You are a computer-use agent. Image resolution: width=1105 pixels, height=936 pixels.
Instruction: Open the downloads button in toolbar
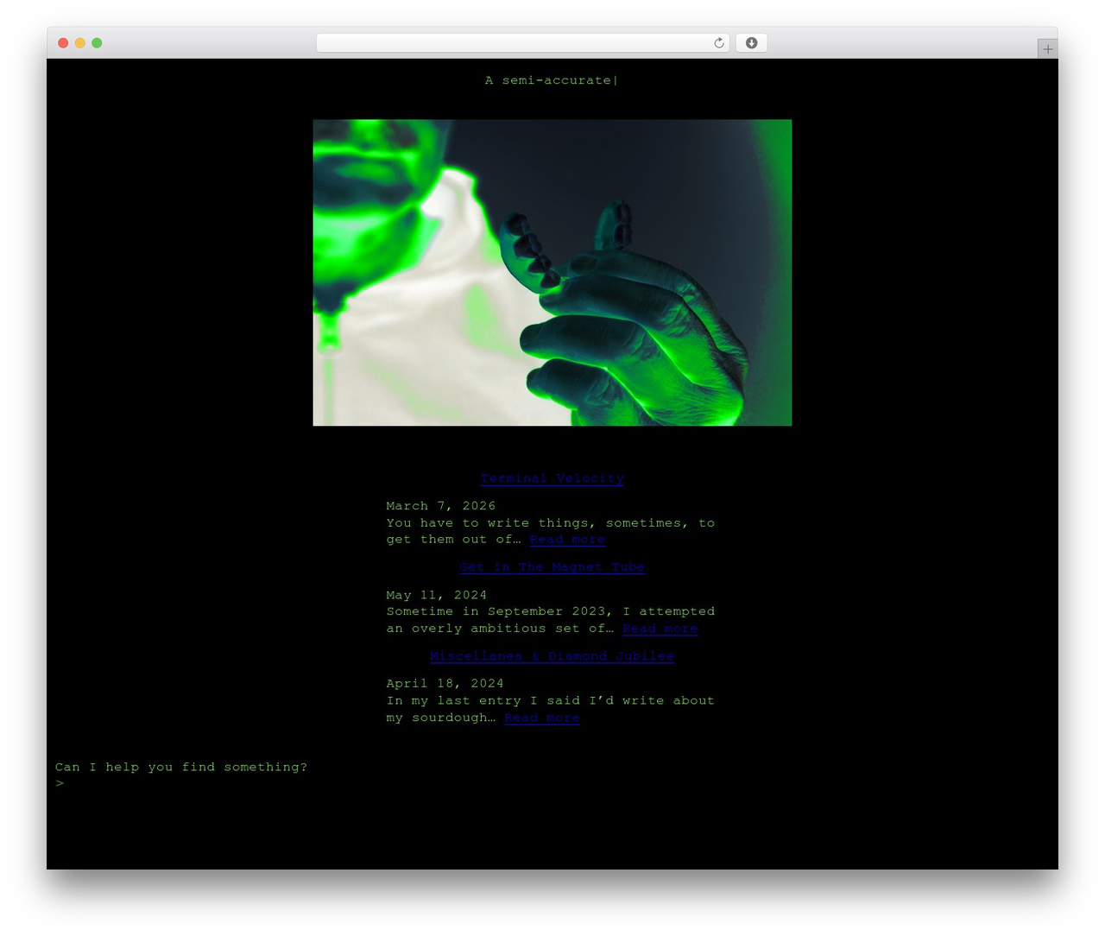click(751, 43)
